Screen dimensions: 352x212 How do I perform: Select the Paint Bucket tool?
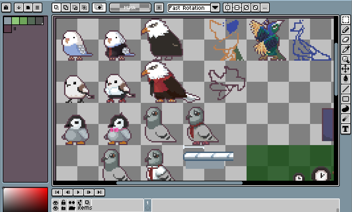point(346,79)
